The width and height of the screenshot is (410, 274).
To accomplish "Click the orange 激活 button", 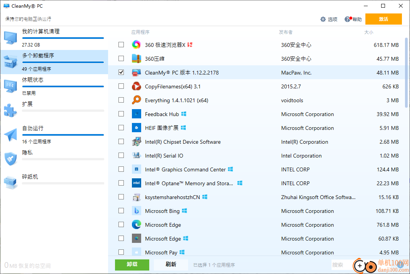I will (383, 19).
